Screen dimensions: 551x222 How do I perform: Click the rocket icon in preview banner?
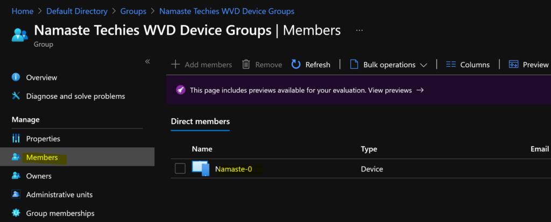coord(181,90)
